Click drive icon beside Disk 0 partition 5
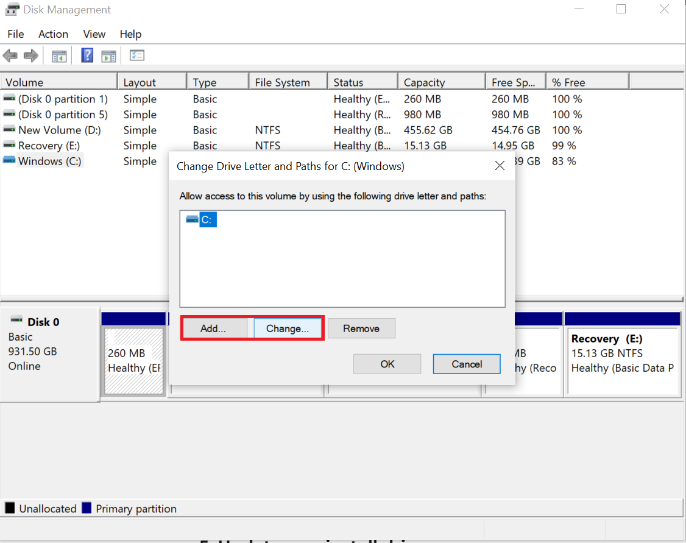The width and height of the screenshot is (686, 543). point(9,114)
